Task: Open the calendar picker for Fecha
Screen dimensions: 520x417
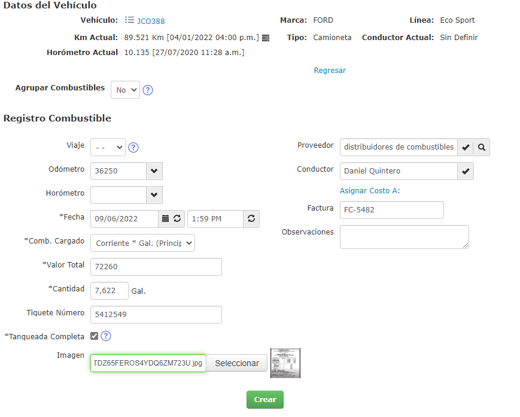Action: (x=165, y=219)
